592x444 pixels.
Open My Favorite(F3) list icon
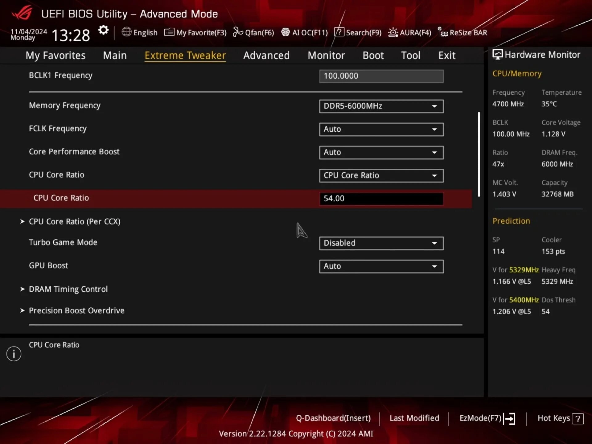[169, 32]
